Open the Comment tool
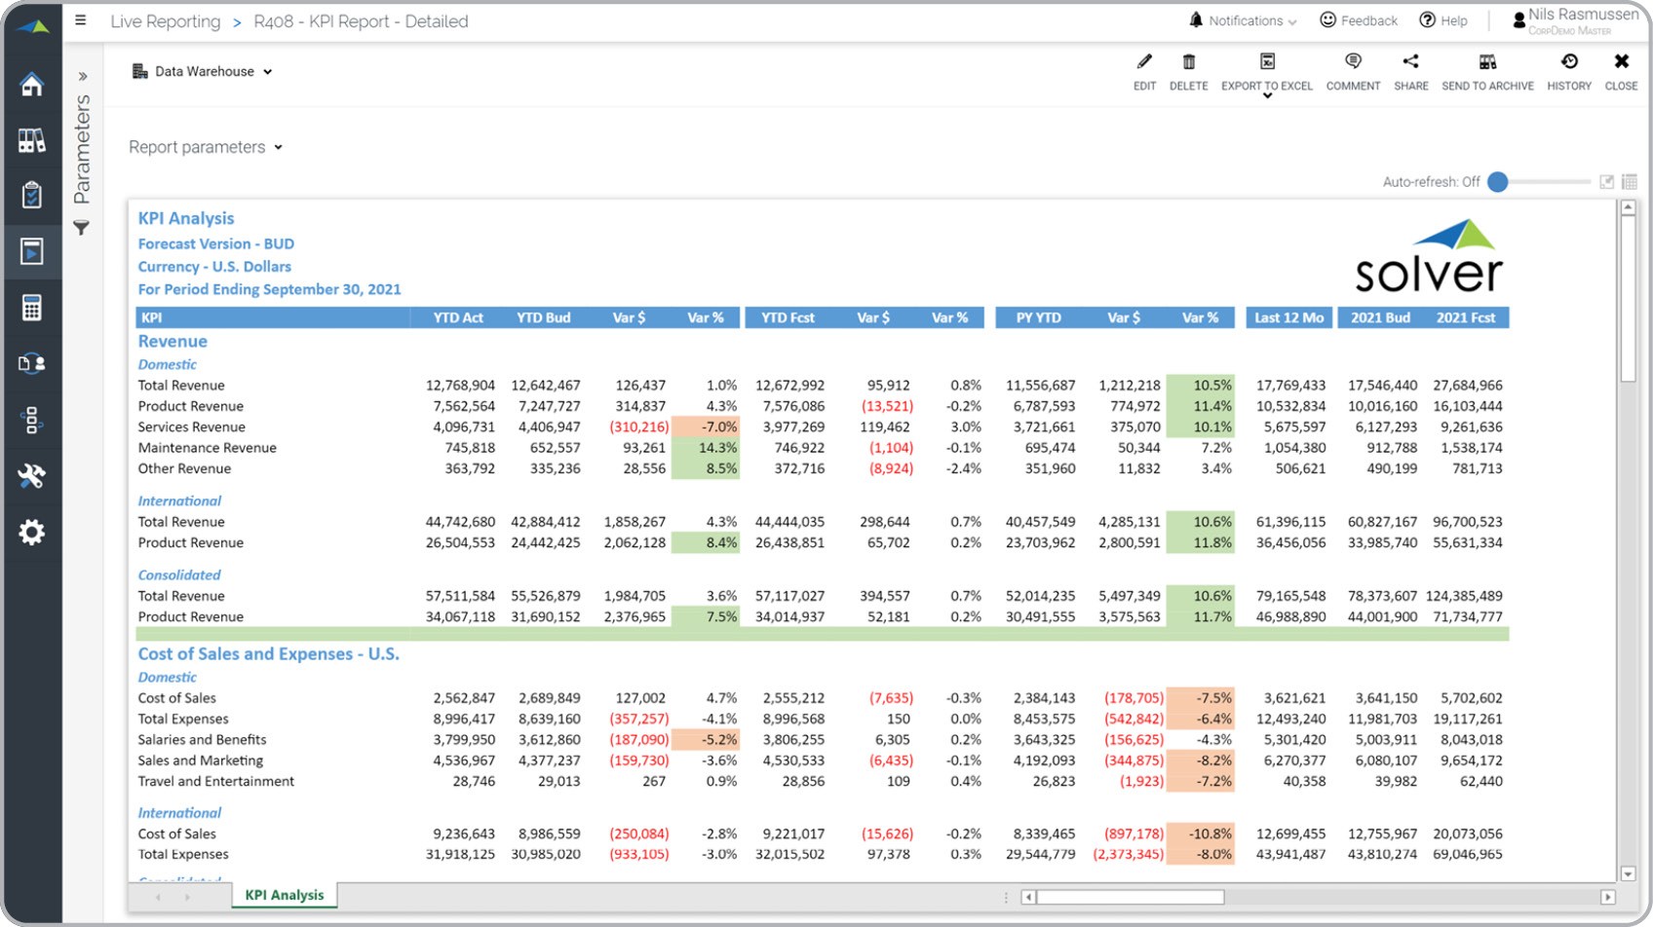 [1353, 62]
